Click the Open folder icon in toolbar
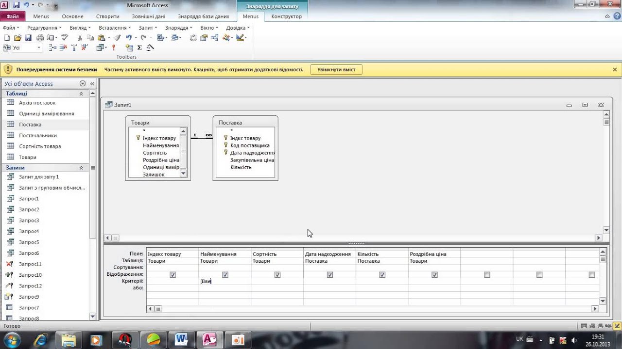622x349 pixels. coord(17,38)
